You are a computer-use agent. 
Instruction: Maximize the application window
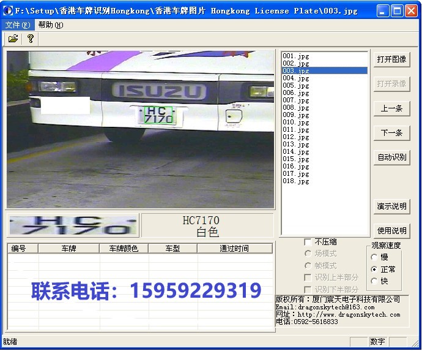397,11
